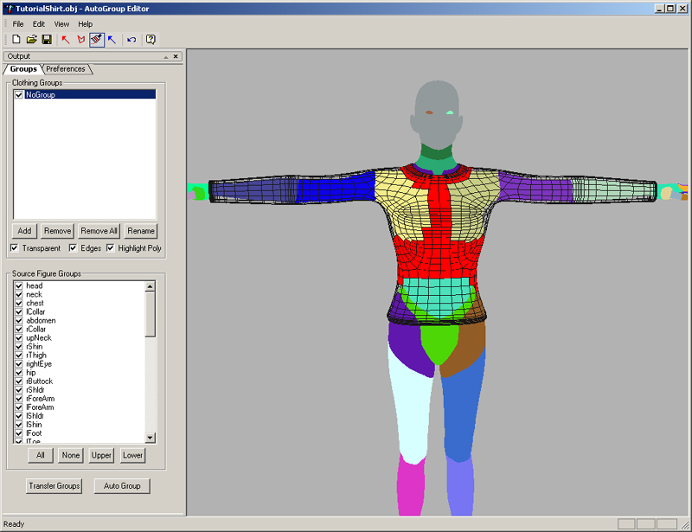The height and width of the screenshot is (532, 692).
Task: Click the All button
Action: click(41, 455)
